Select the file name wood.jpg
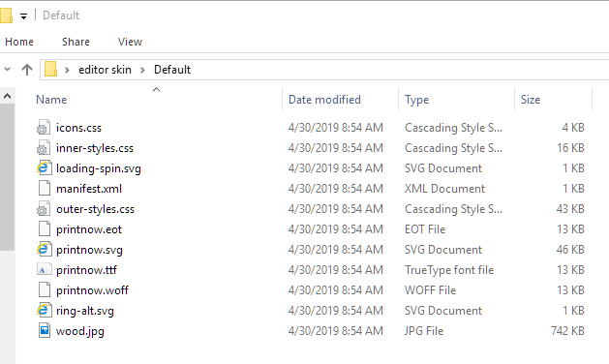 click(x=80, y=331)
